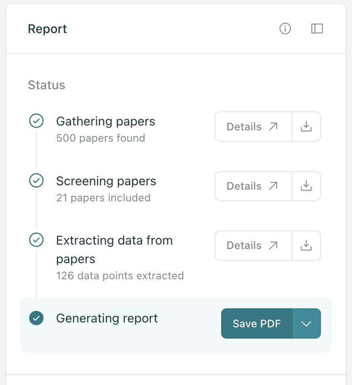This screenshot has width=352, height=385.
Task: Open Details for Gathering papers
Action: click(254, 126)
